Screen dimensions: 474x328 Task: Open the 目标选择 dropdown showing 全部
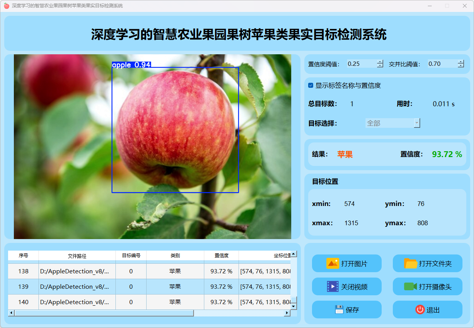392,123
